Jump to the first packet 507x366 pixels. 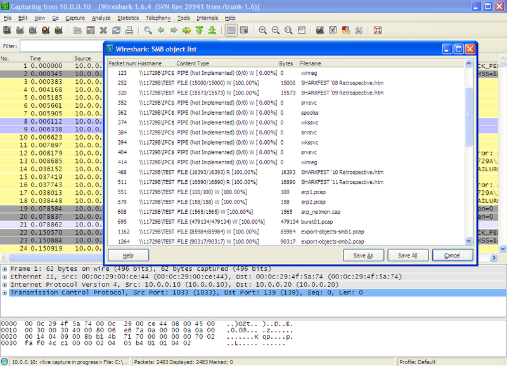(x=199, y=30)
